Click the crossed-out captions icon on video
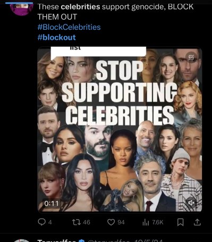 point(191,57)
